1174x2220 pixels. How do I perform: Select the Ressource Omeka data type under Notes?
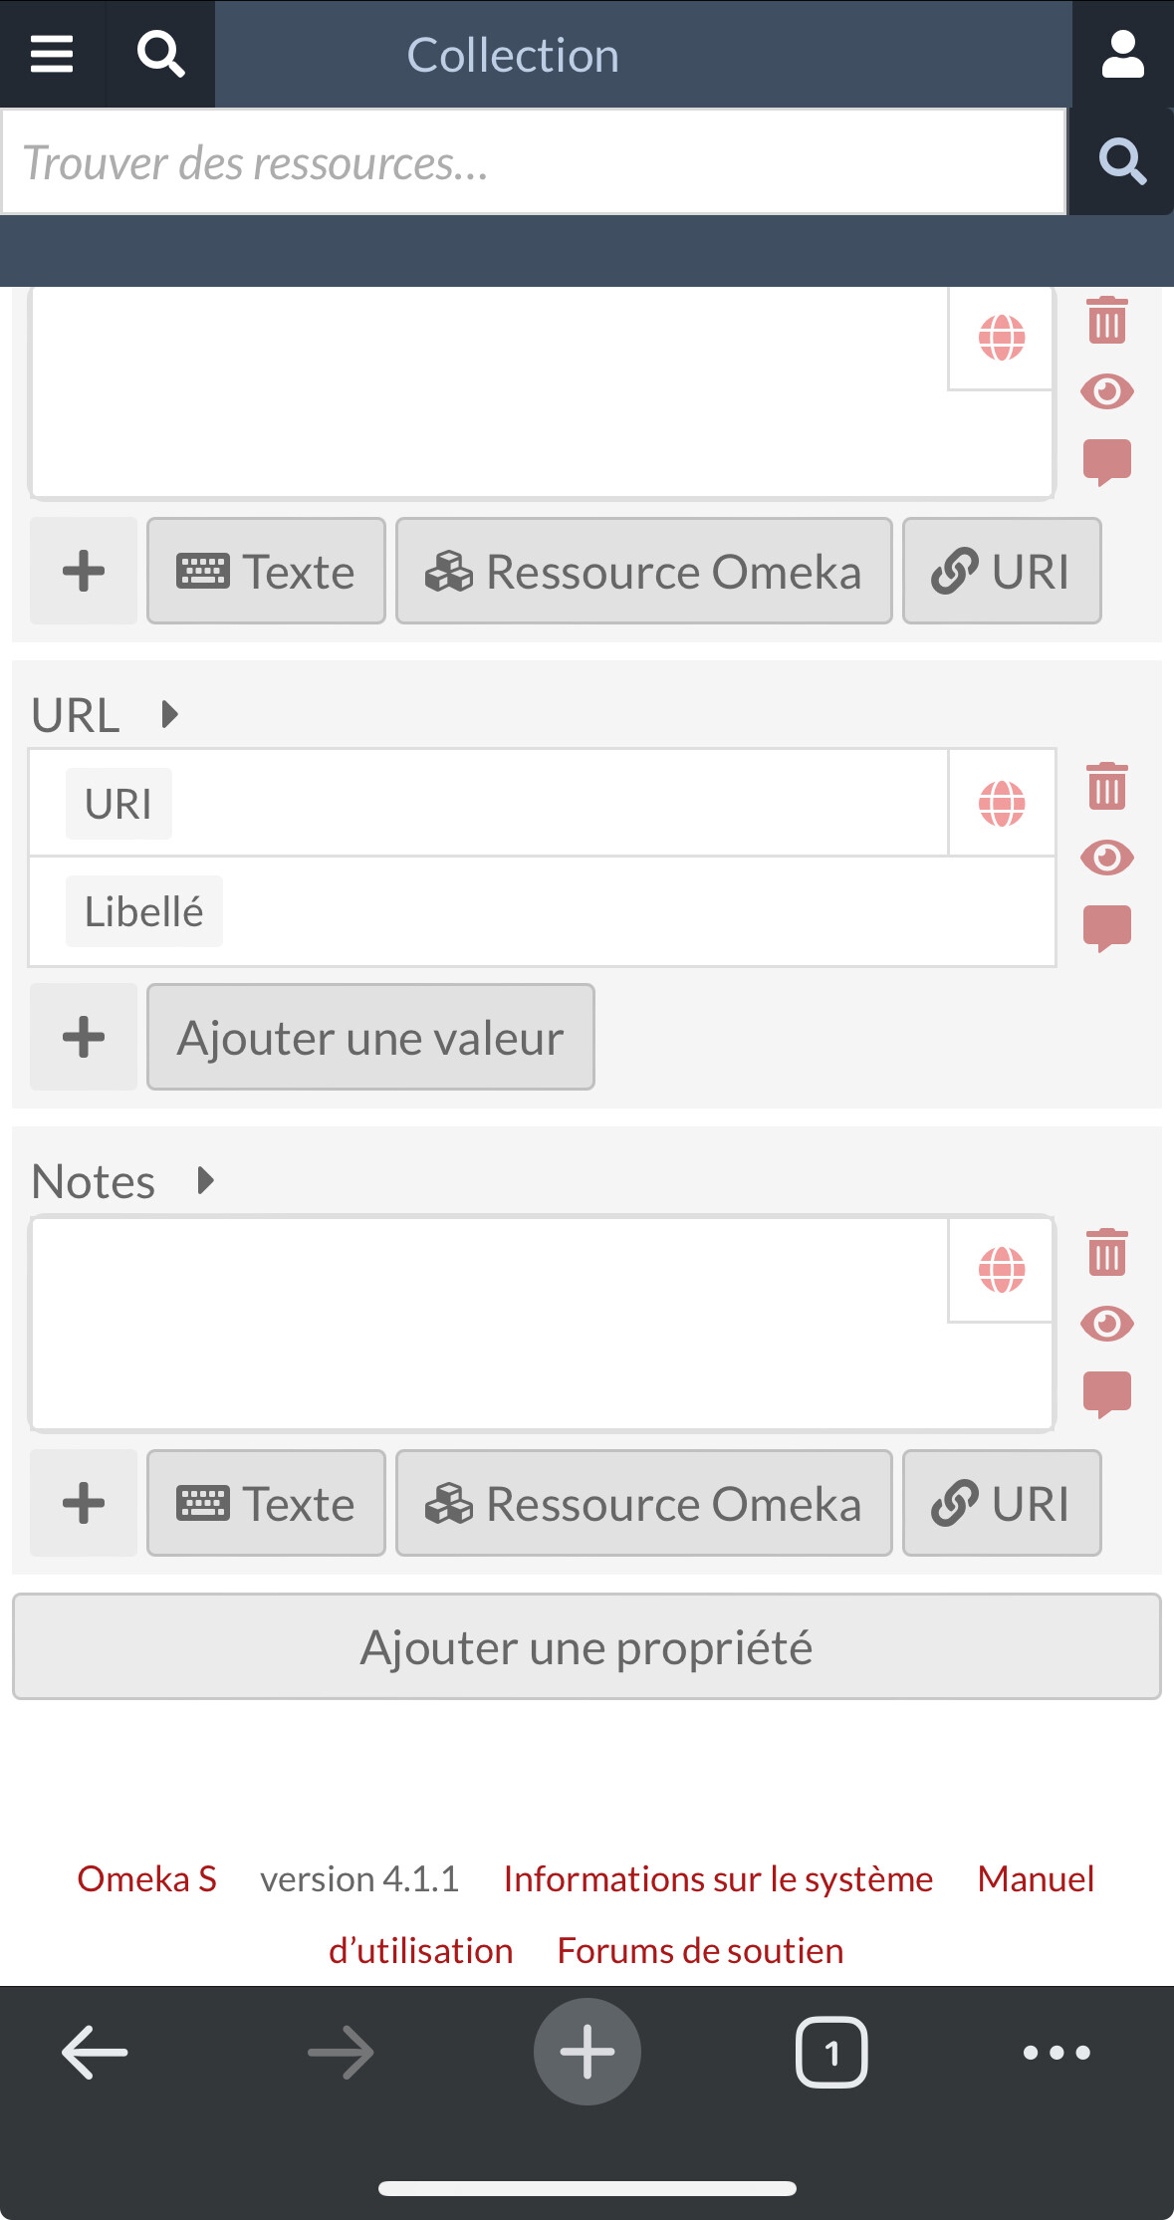pos(642,1503)
